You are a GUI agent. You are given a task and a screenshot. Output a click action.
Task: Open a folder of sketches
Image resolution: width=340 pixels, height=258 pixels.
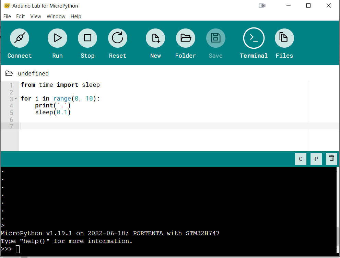coord(185,38)
